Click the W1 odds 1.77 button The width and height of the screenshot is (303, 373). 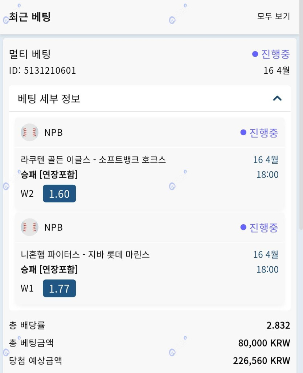tap(60, 288)
